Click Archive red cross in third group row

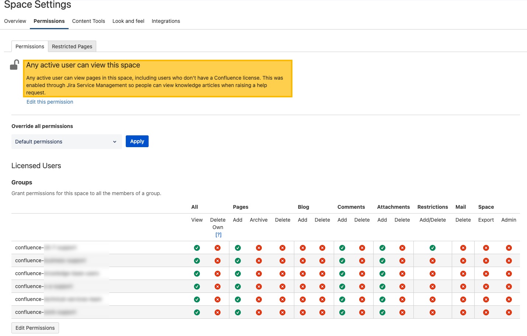point(259,274)
